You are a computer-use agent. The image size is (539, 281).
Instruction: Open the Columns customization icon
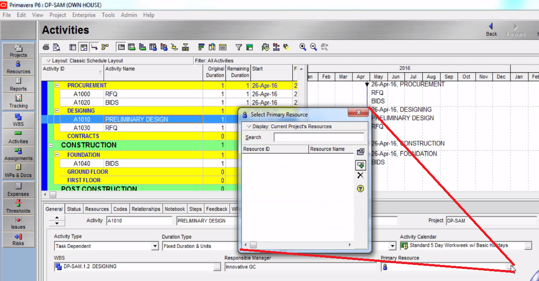212,46
